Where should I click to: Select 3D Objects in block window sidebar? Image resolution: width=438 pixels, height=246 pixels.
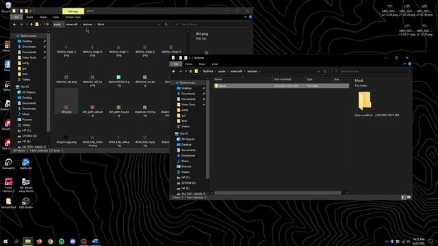[29, 92]
